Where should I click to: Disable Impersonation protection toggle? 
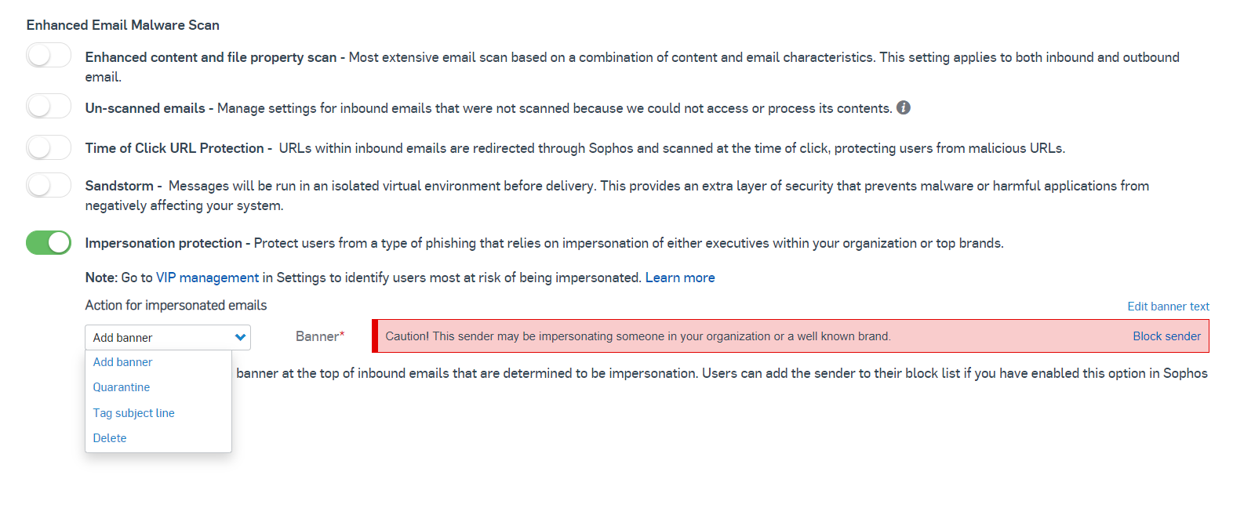(x=49, y=243)
